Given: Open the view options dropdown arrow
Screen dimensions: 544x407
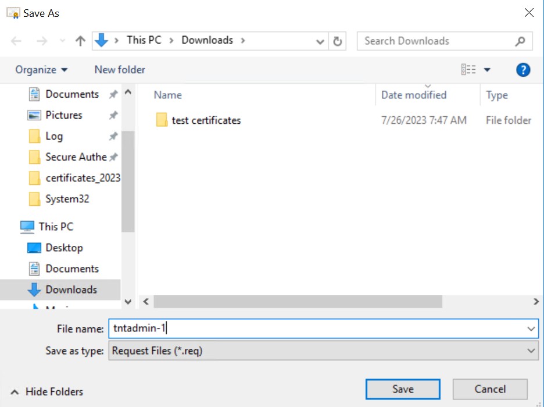Looking at the screenshot, I should [487, 70].
